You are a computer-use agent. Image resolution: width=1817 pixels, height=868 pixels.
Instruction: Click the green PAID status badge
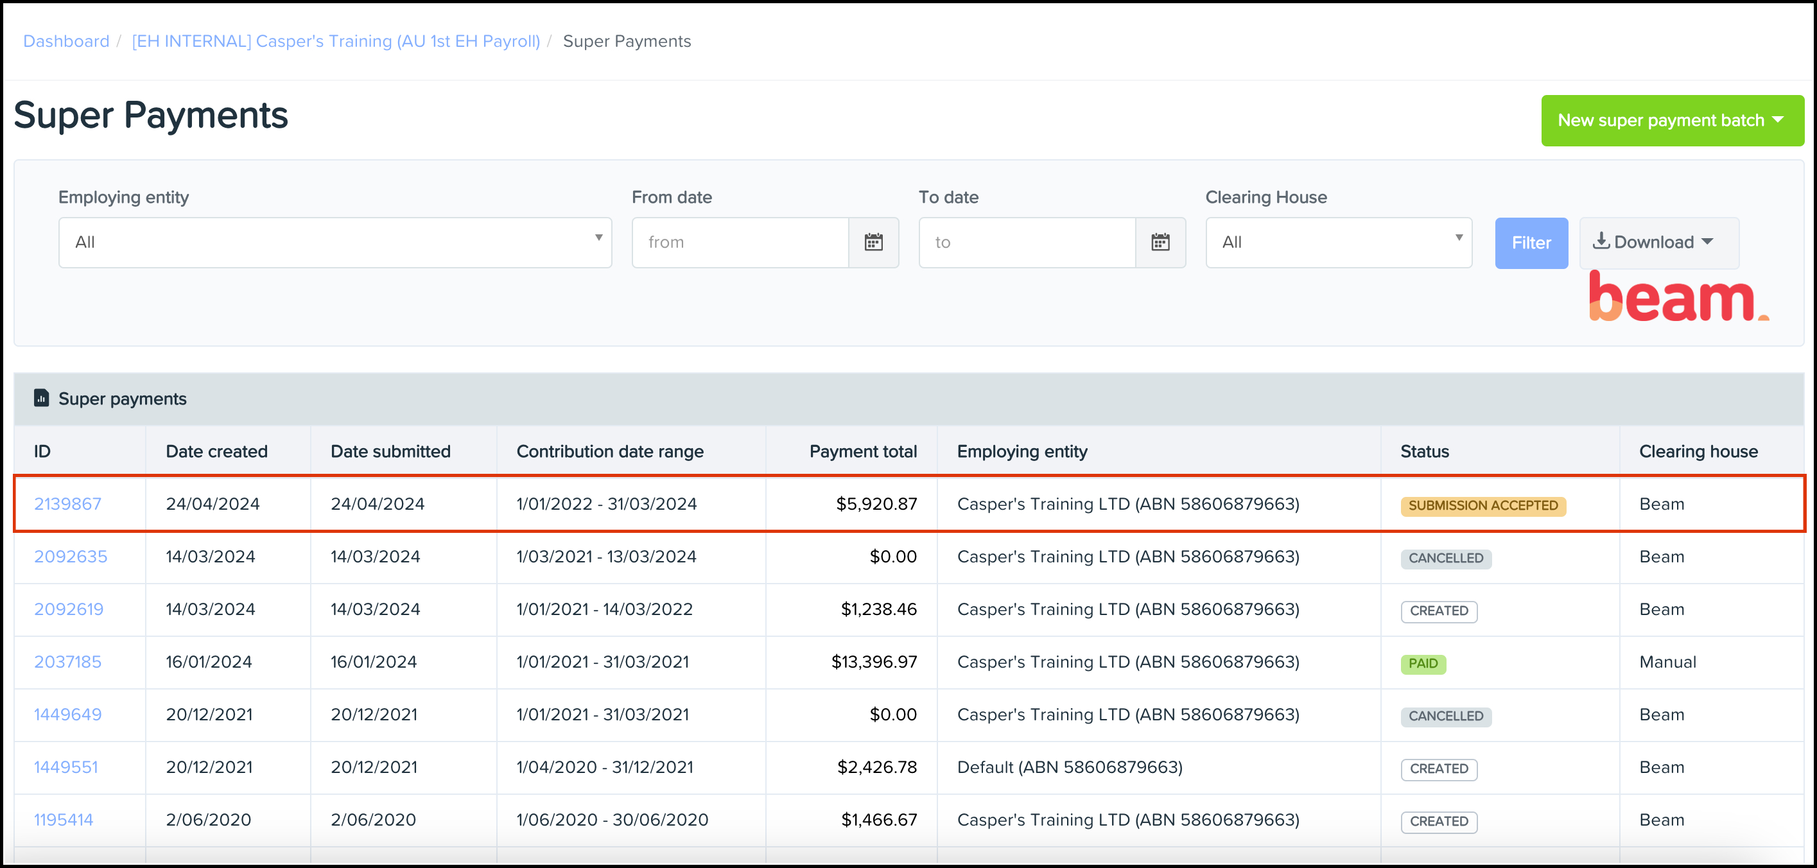point(1423,663)
